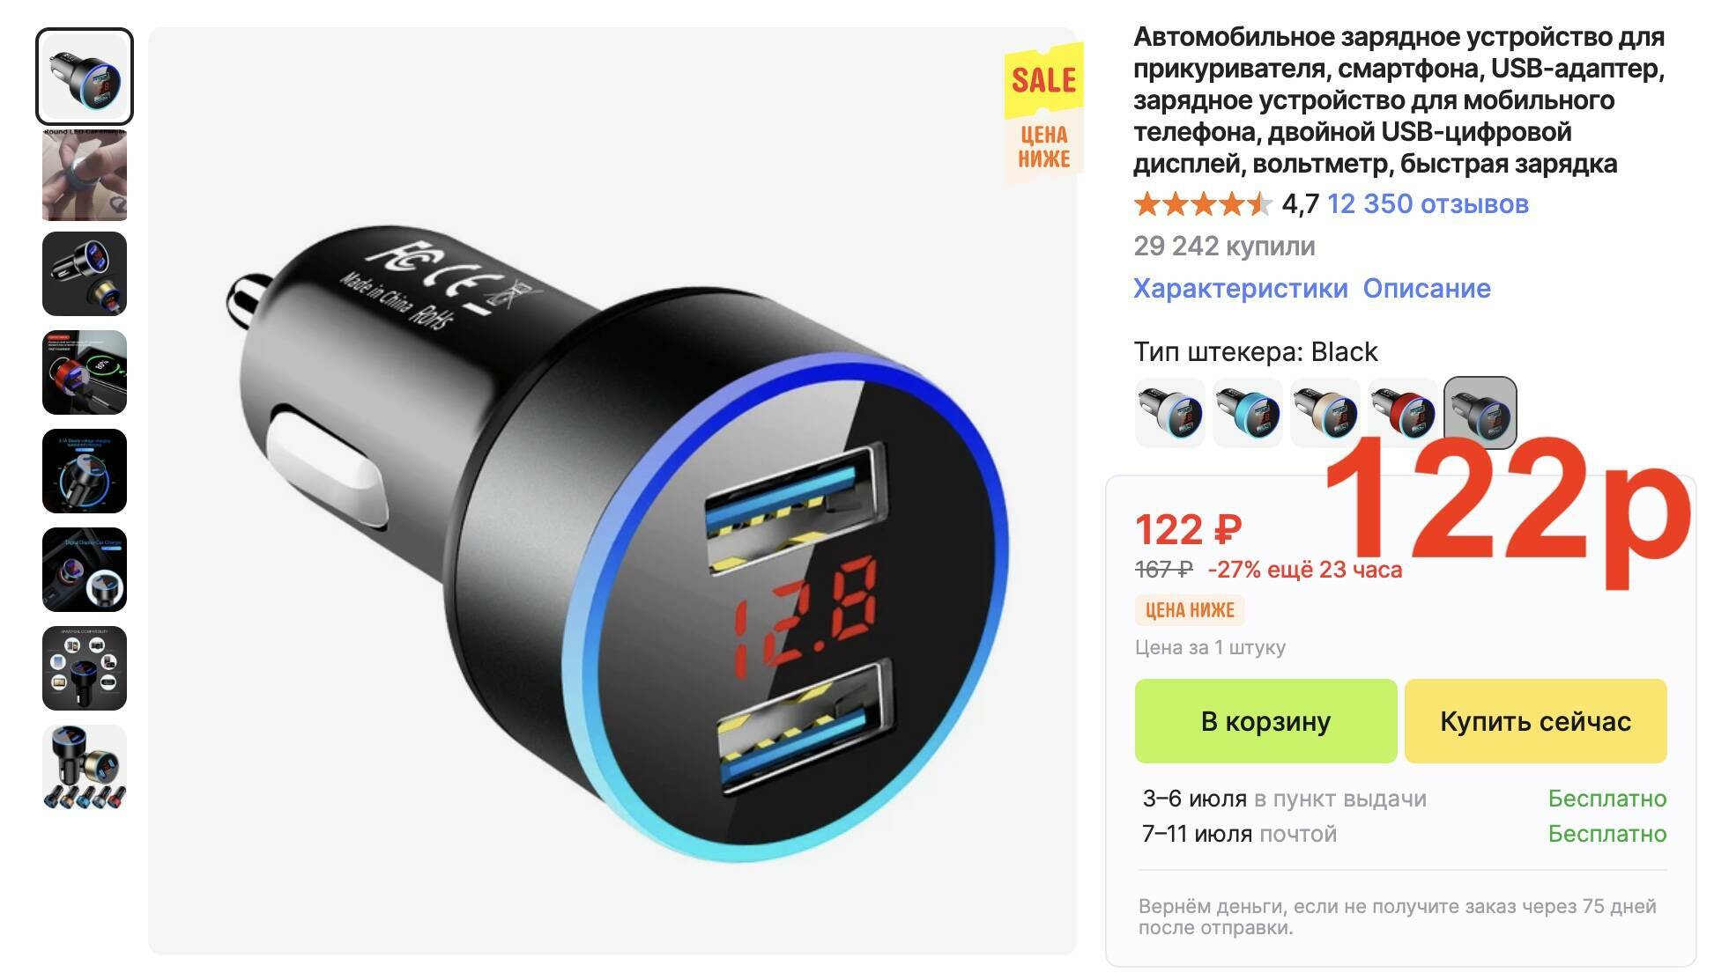This screenshot has width=1714, height=980.
Task: View the in-car digital display thumbnail
Action: click(85, 570)
